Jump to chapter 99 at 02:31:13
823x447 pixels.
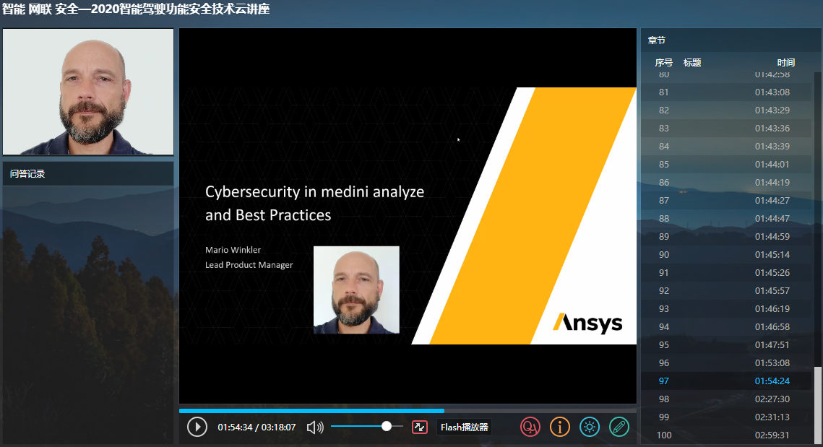(x=727, y=417)
